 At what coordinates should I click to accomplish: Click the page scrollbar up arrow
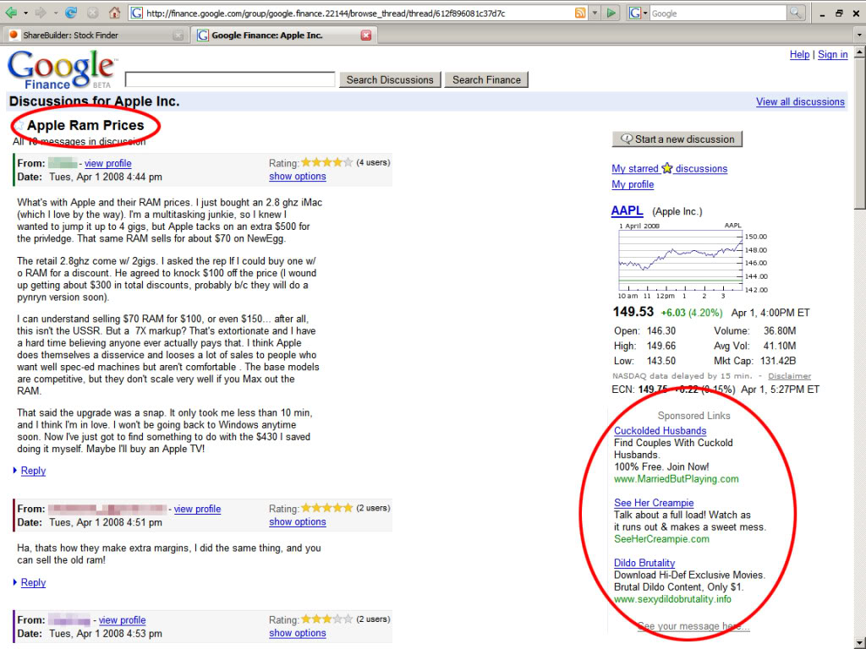point(859,52)
